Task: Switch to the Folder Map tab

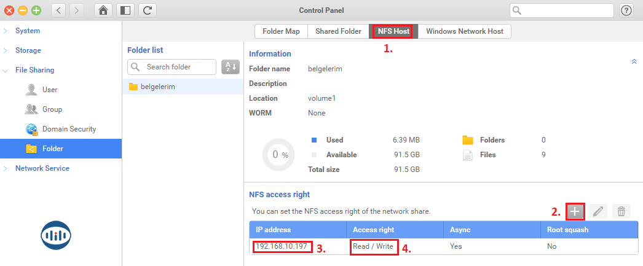Action: click(281, 31)
